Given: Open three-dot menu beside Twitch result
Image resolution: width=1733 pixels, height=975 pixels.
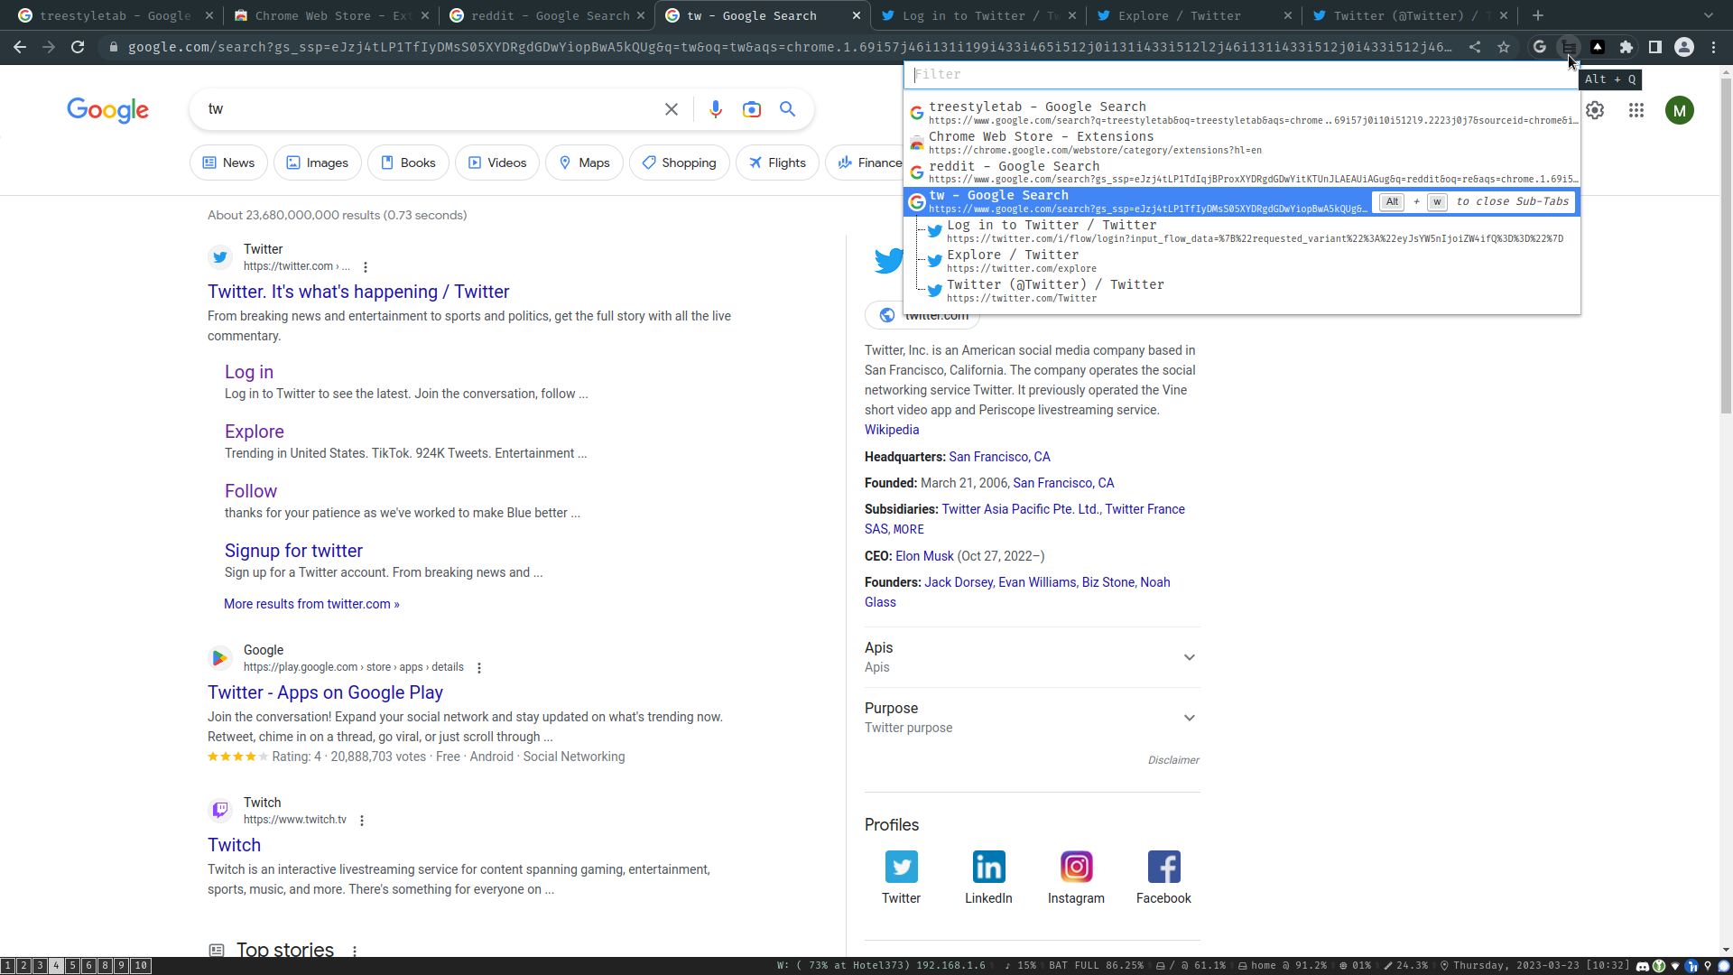Looking at the screenshot, I should 362,821.
